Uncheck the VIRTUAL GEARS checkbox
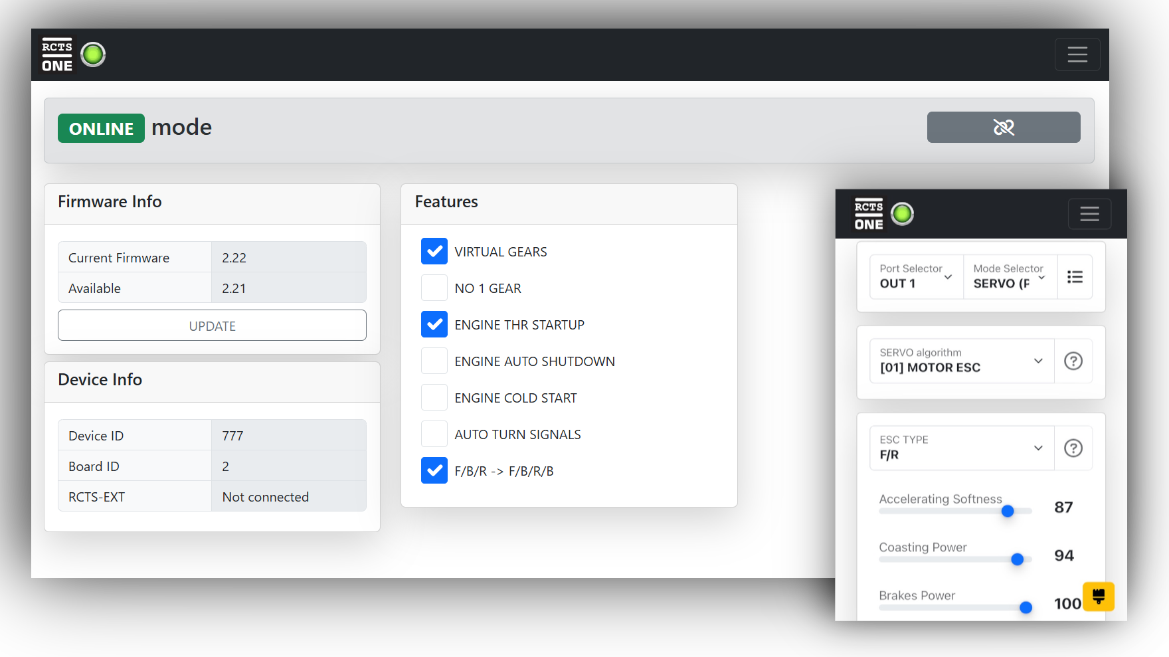 click(x=434, y=252)
